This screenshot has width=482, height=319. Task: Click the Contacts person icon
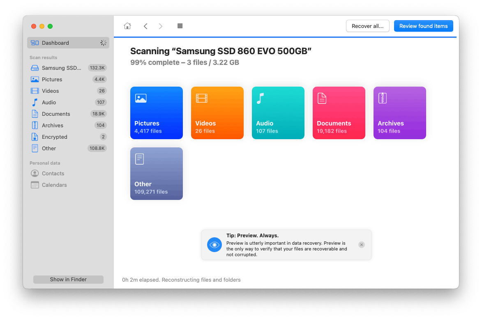click(x=35, y=174)
